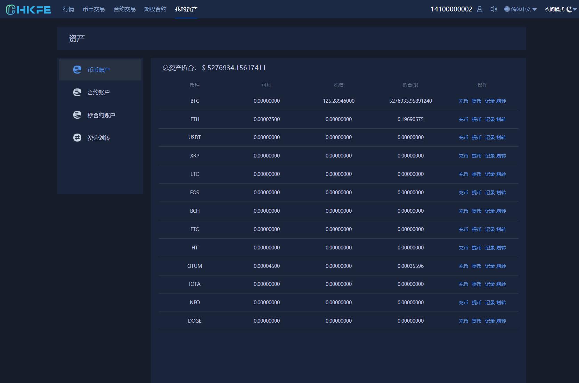Click 划转 in the HT row
579x383 pixels.
click(501, 248)
